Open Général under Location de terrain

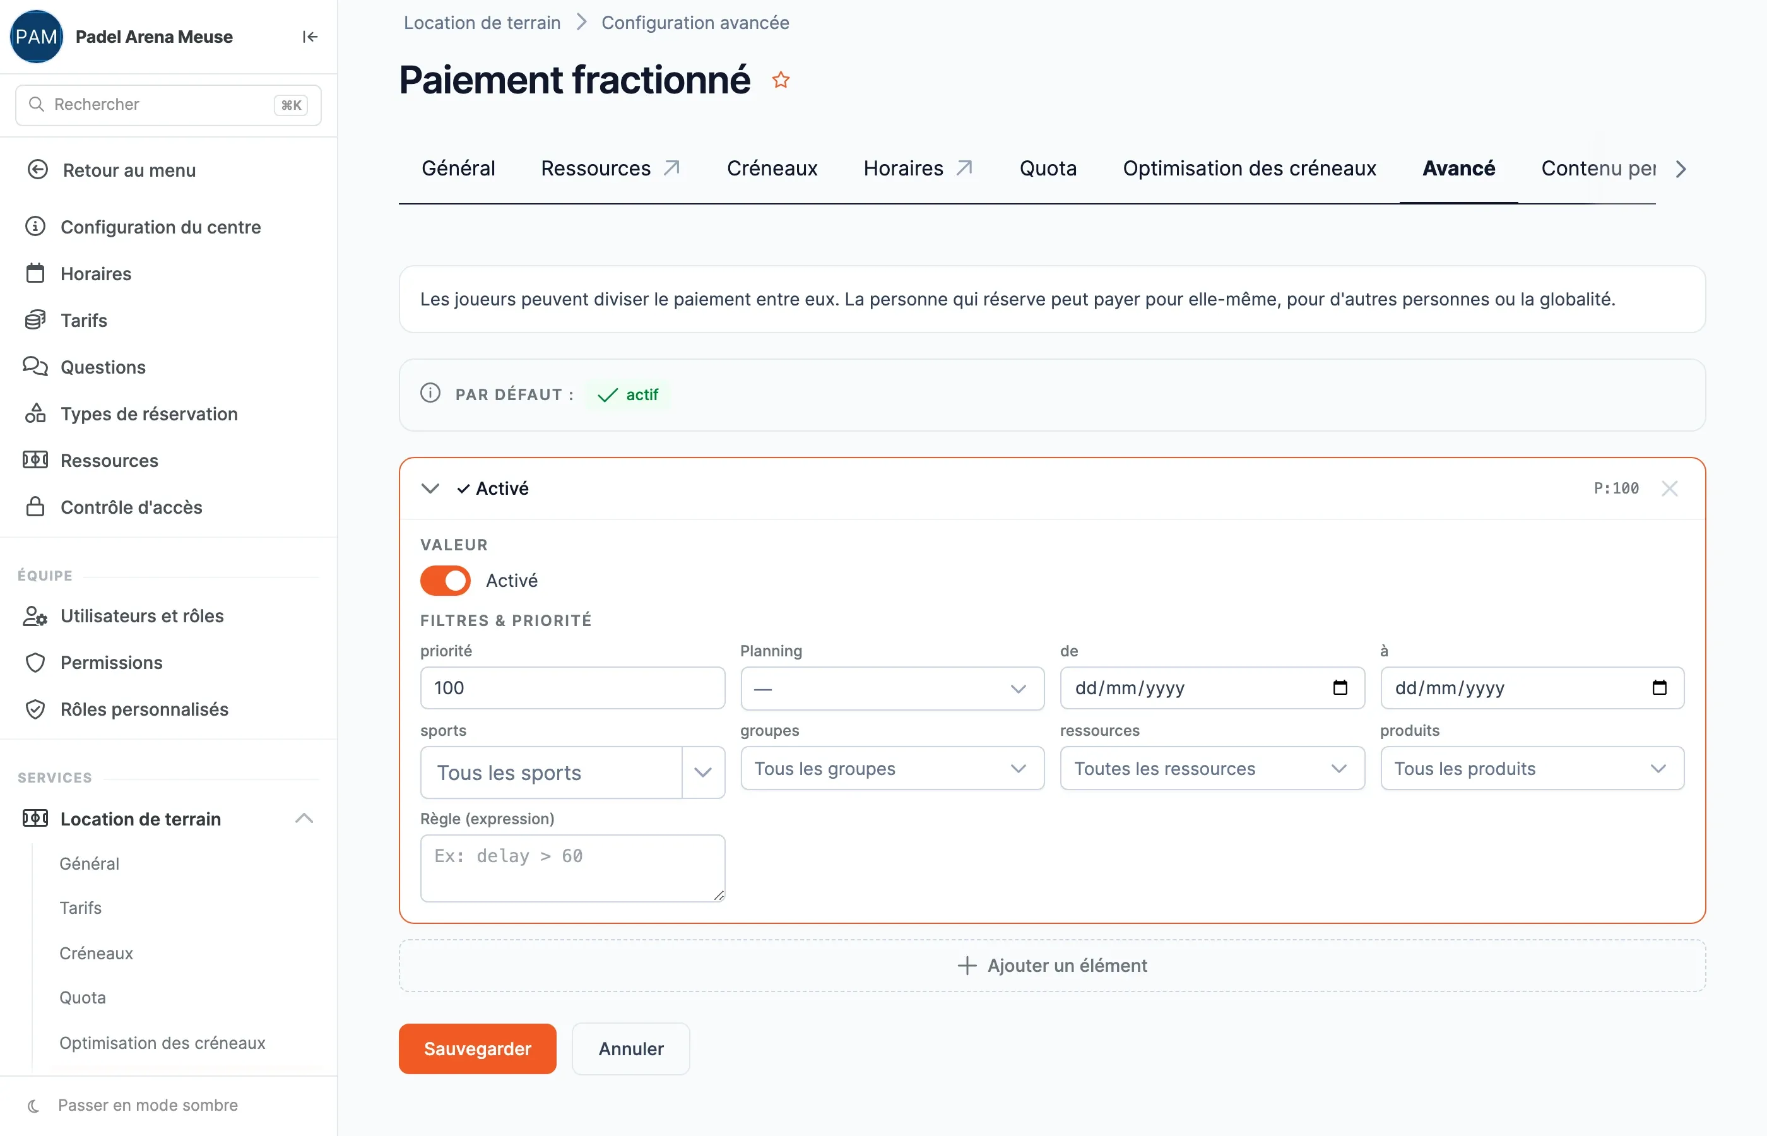click(x=89, y=863)
